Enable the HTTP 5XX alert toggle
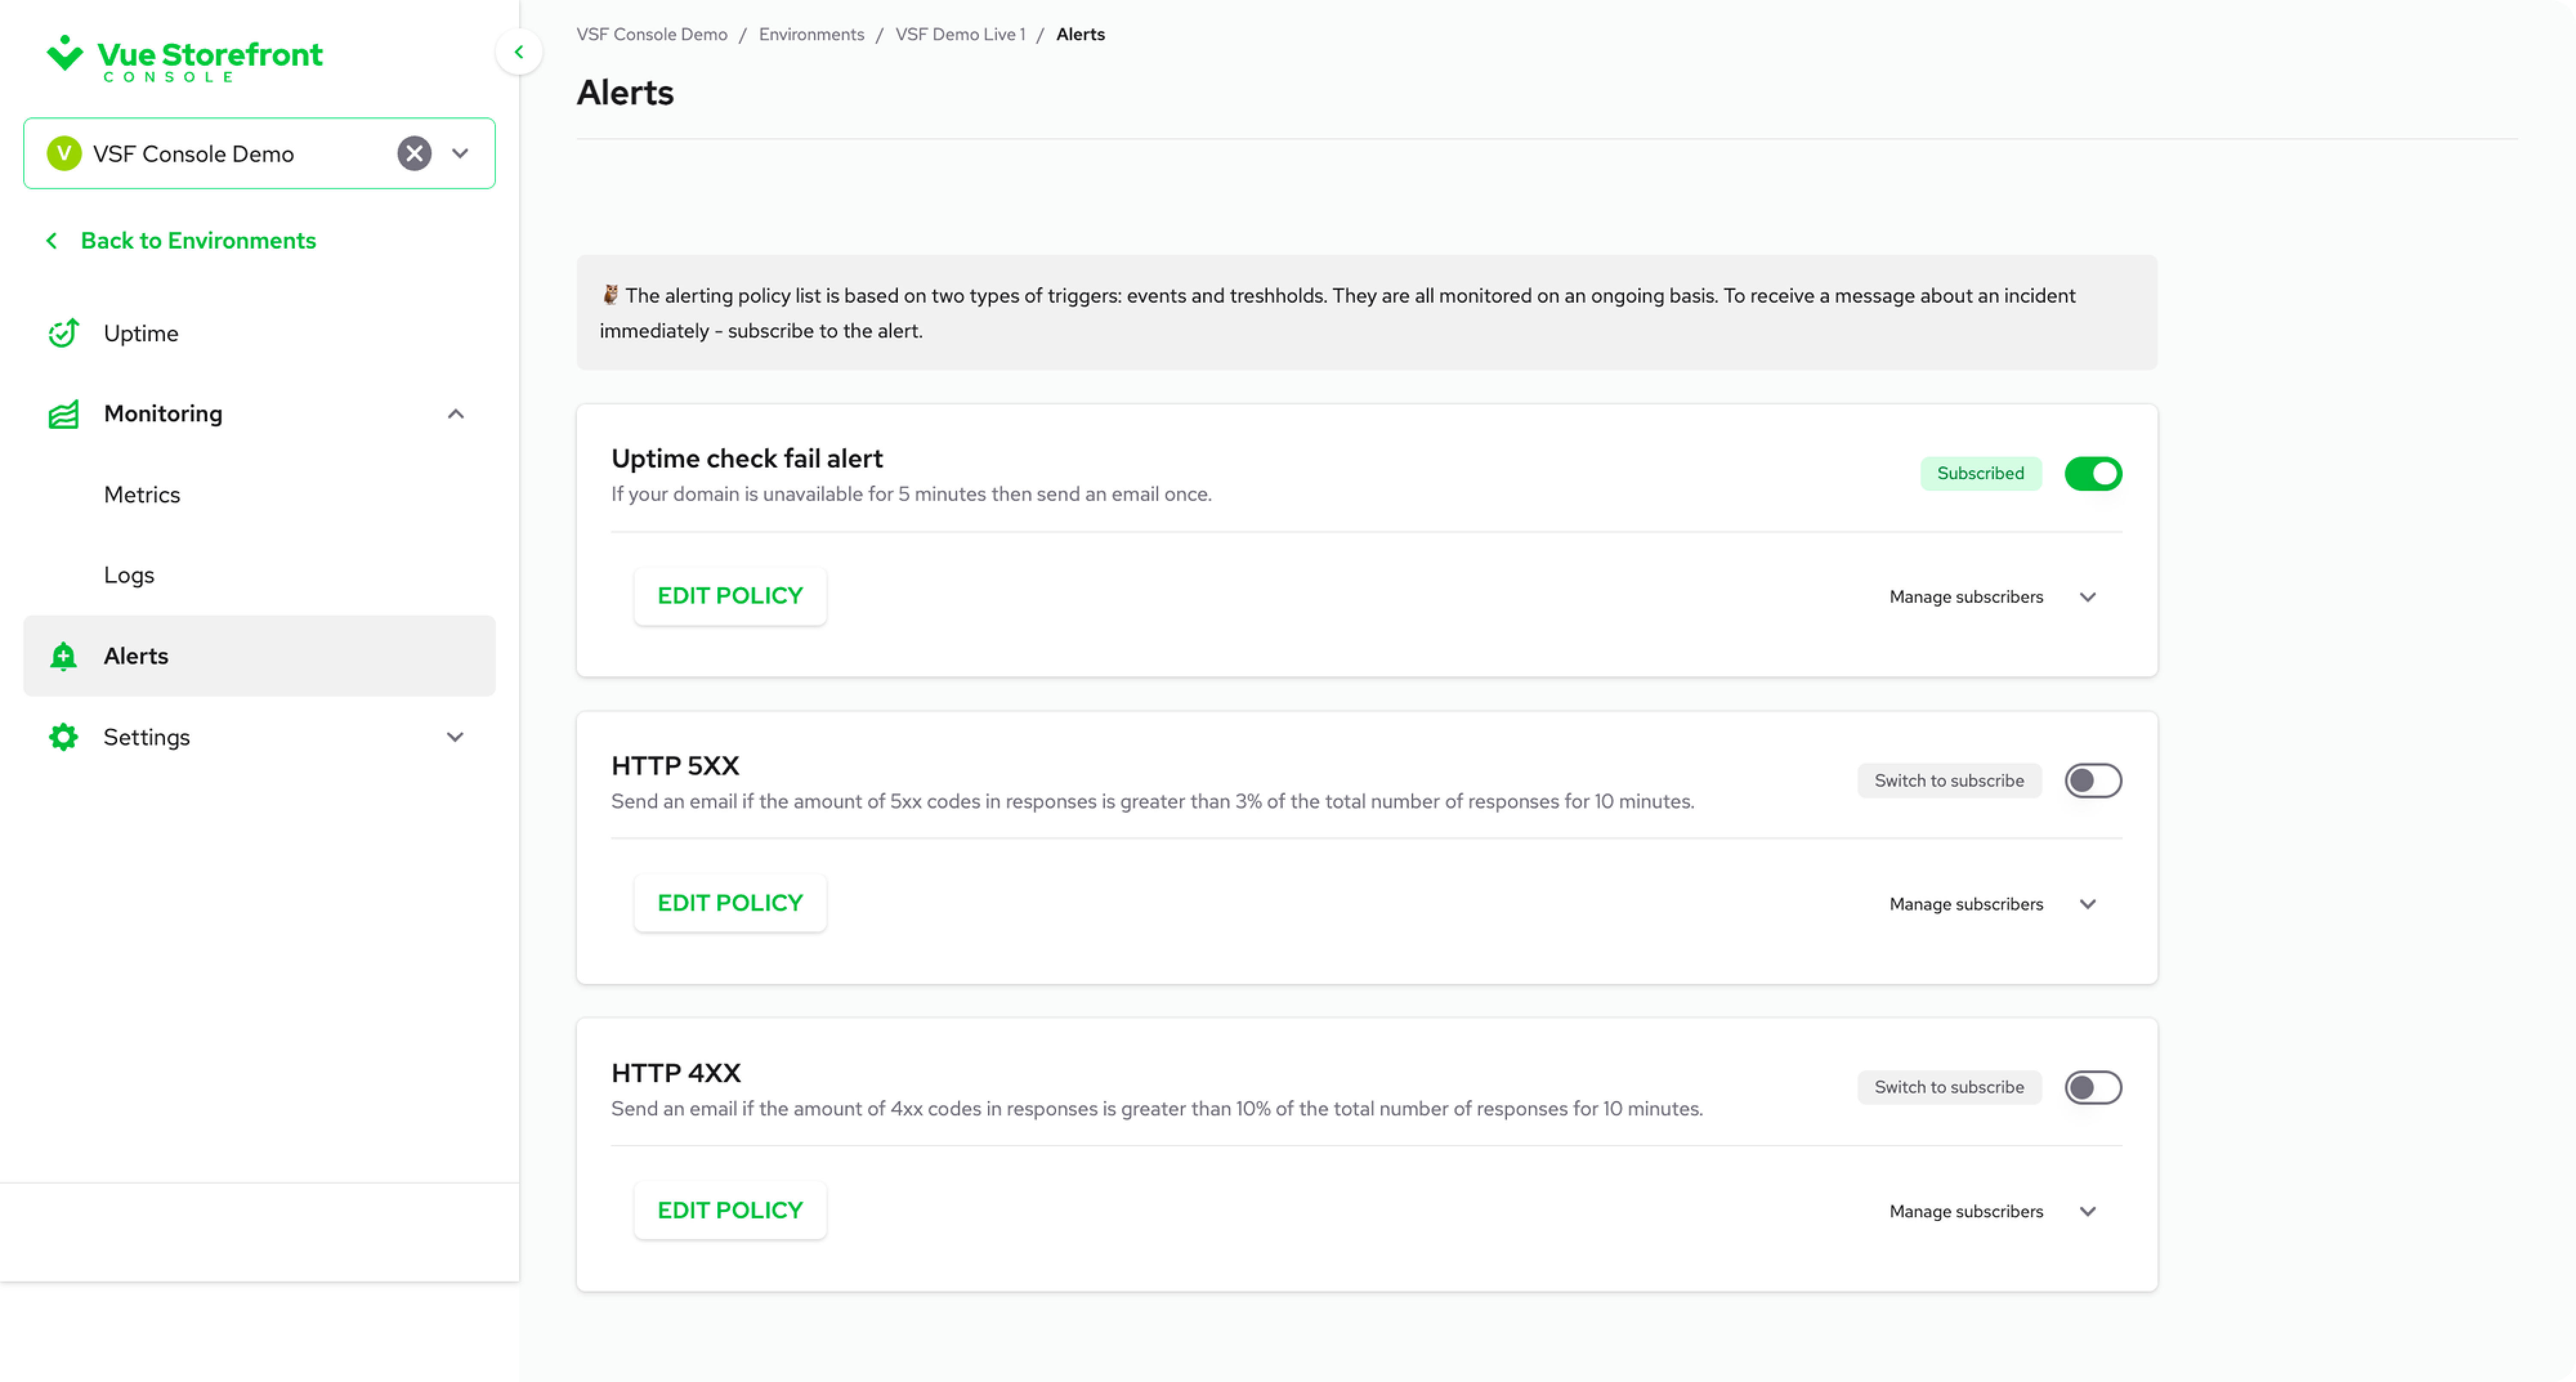 point(2092,780)
